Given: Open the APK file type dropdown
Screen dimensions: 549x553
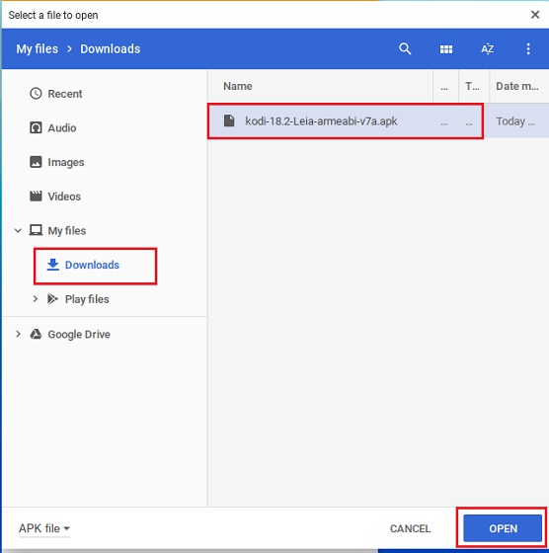Looking at the screenshot, I should point(44,528).
